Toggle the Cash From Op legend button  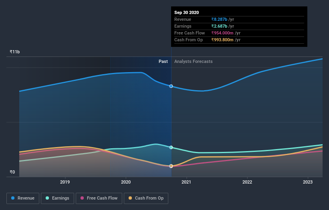click(146, 198)
